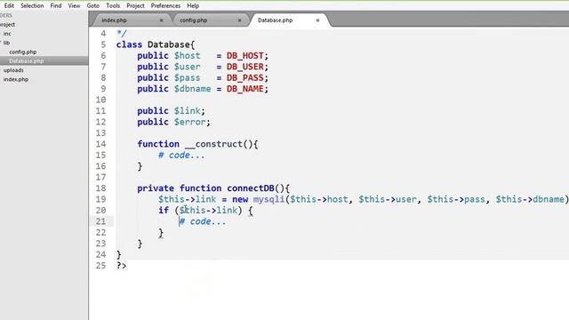
Task: Open the Preferences menu
Action: point(165,6)
